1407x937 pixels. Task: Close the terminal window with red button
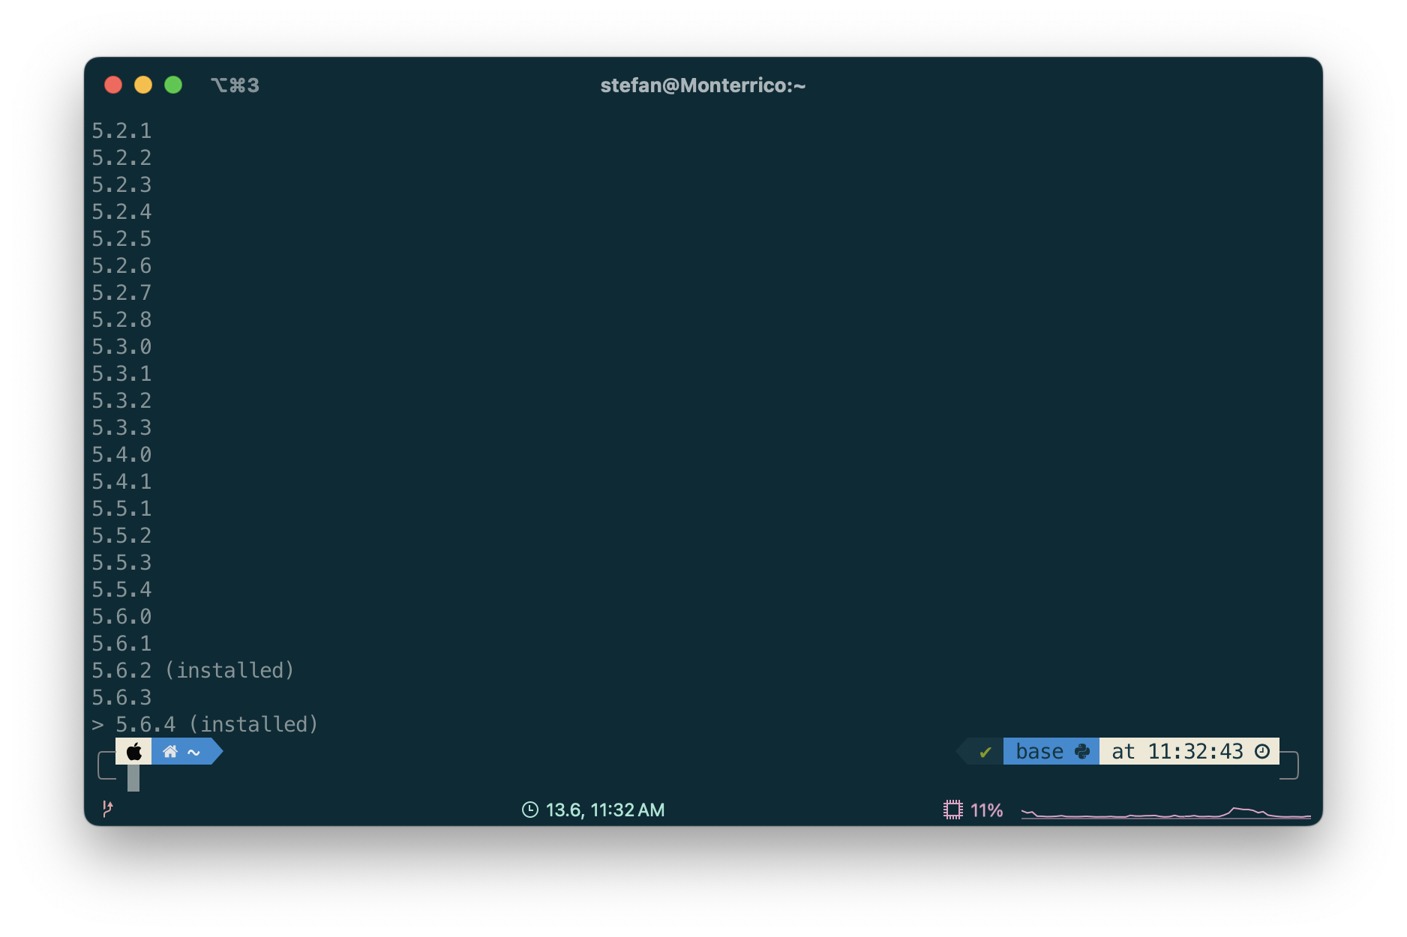(x=113, y=85)
